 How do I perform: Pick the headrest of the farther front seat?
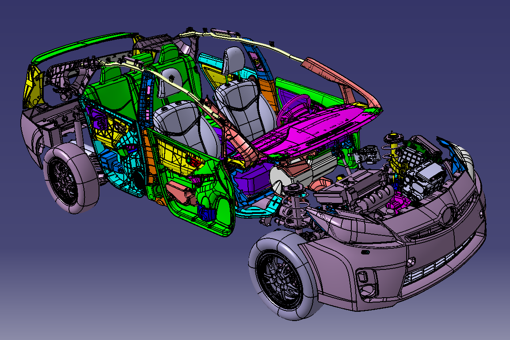coord(233,60)
